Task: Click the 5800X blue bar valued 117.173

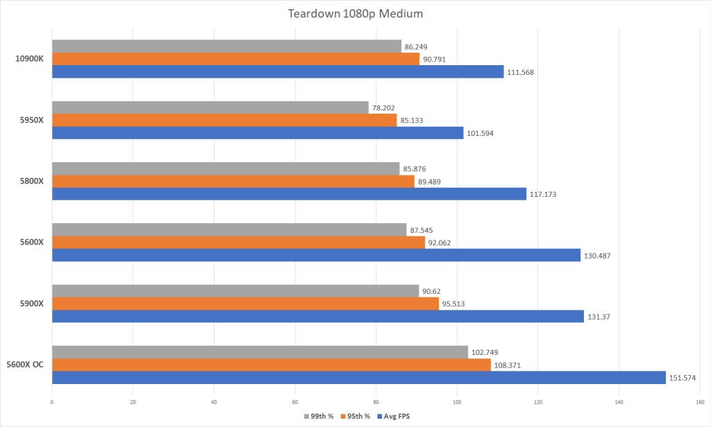Action: 290,194
